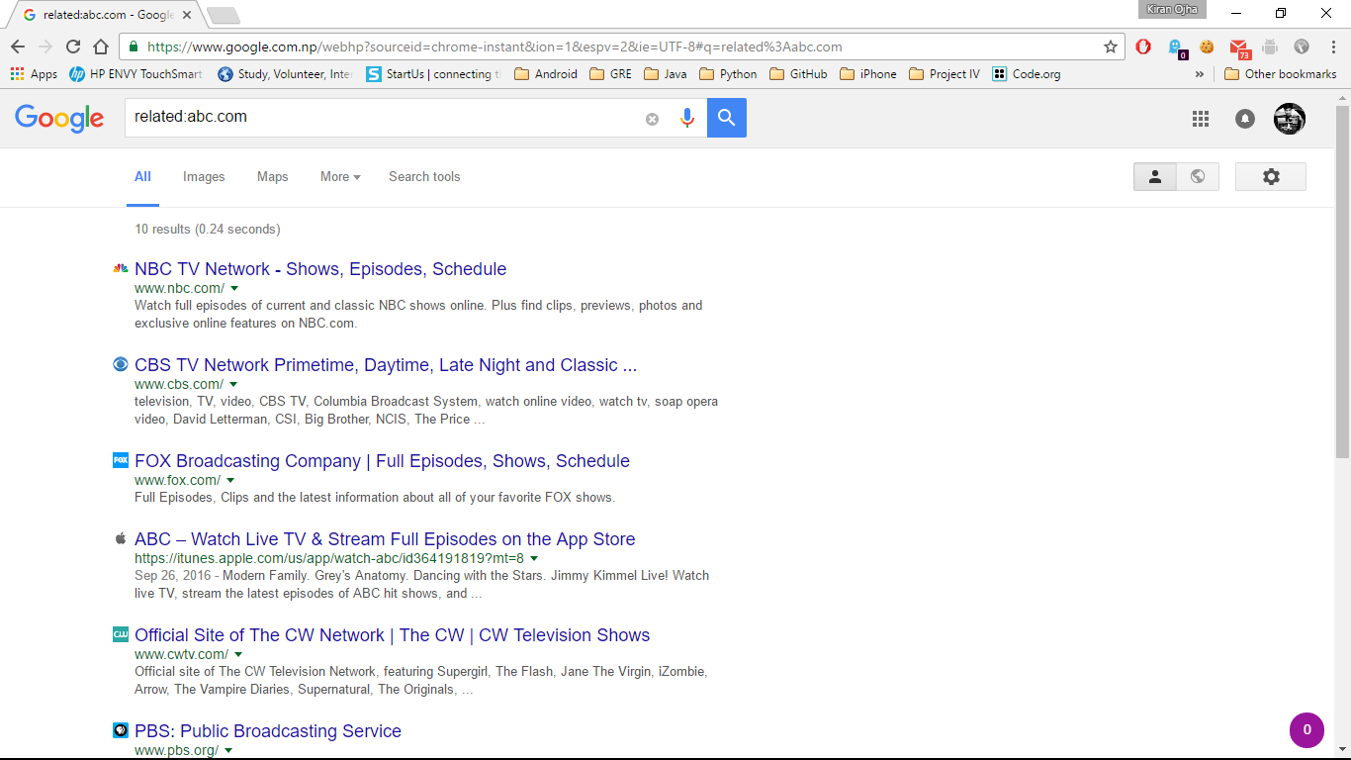Open FOX Broadcasting Company result link

[382, 461]
